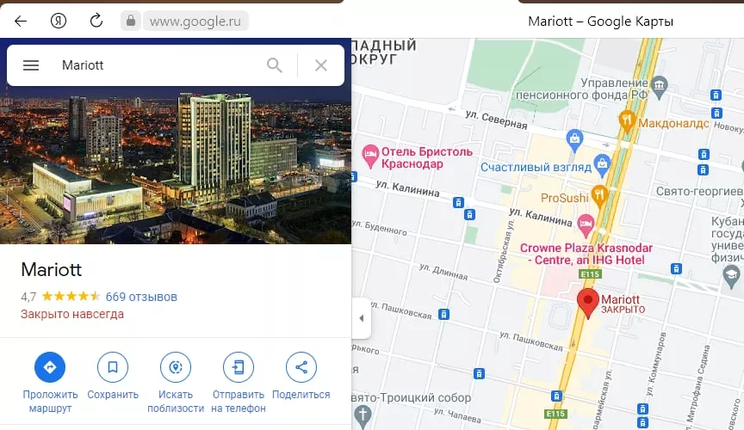Click the Счастливый взгляд shop marker

tap(602, 164)
